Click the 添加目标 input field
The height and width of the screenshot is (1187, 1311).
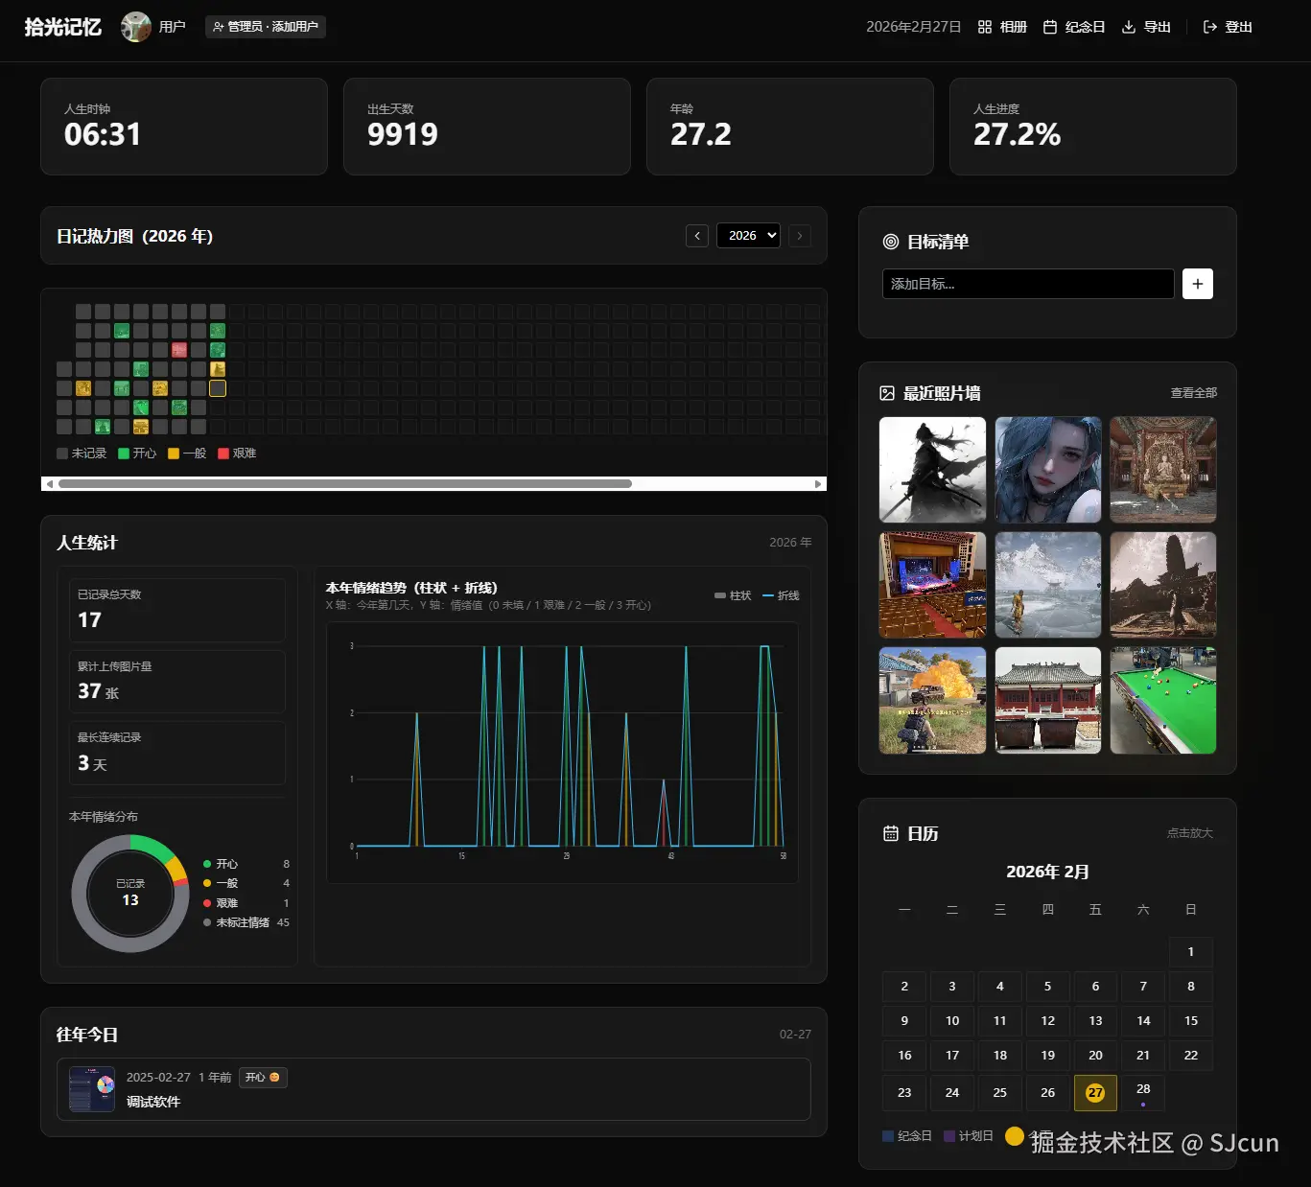(1028, 284)
